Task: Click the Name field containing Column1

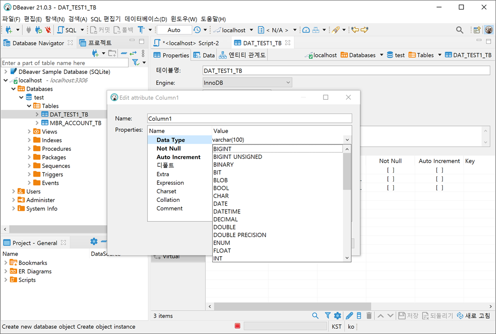Action: click(x=249, y=118)
